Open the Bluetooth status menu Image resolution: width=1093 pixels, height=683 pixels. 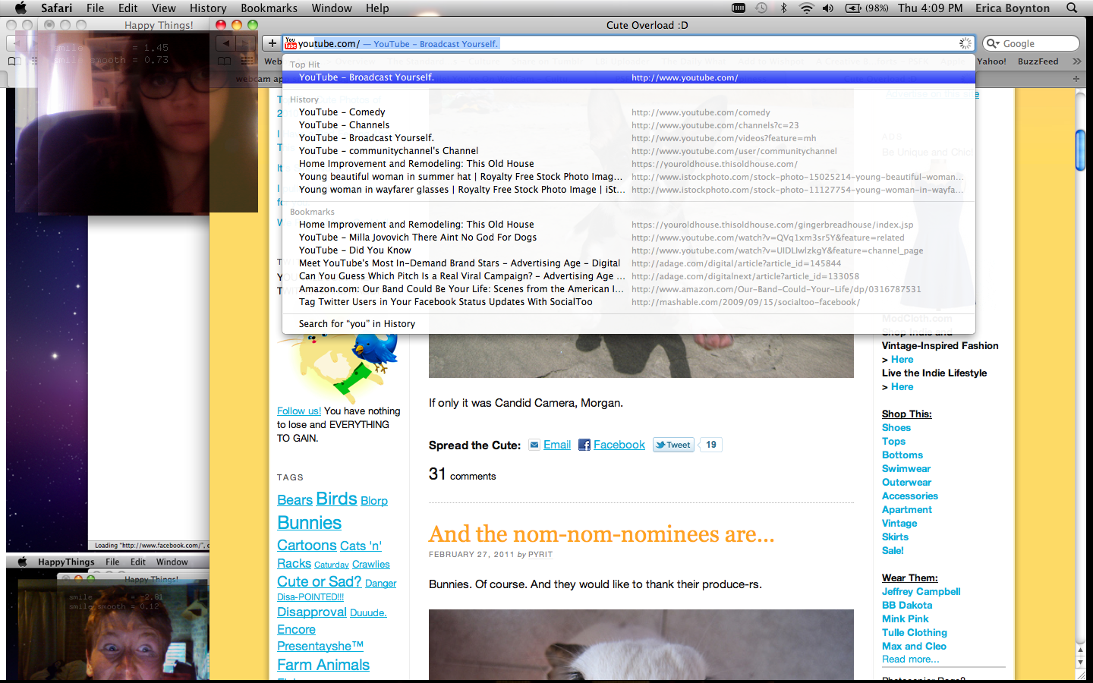[x=784, y=8]
